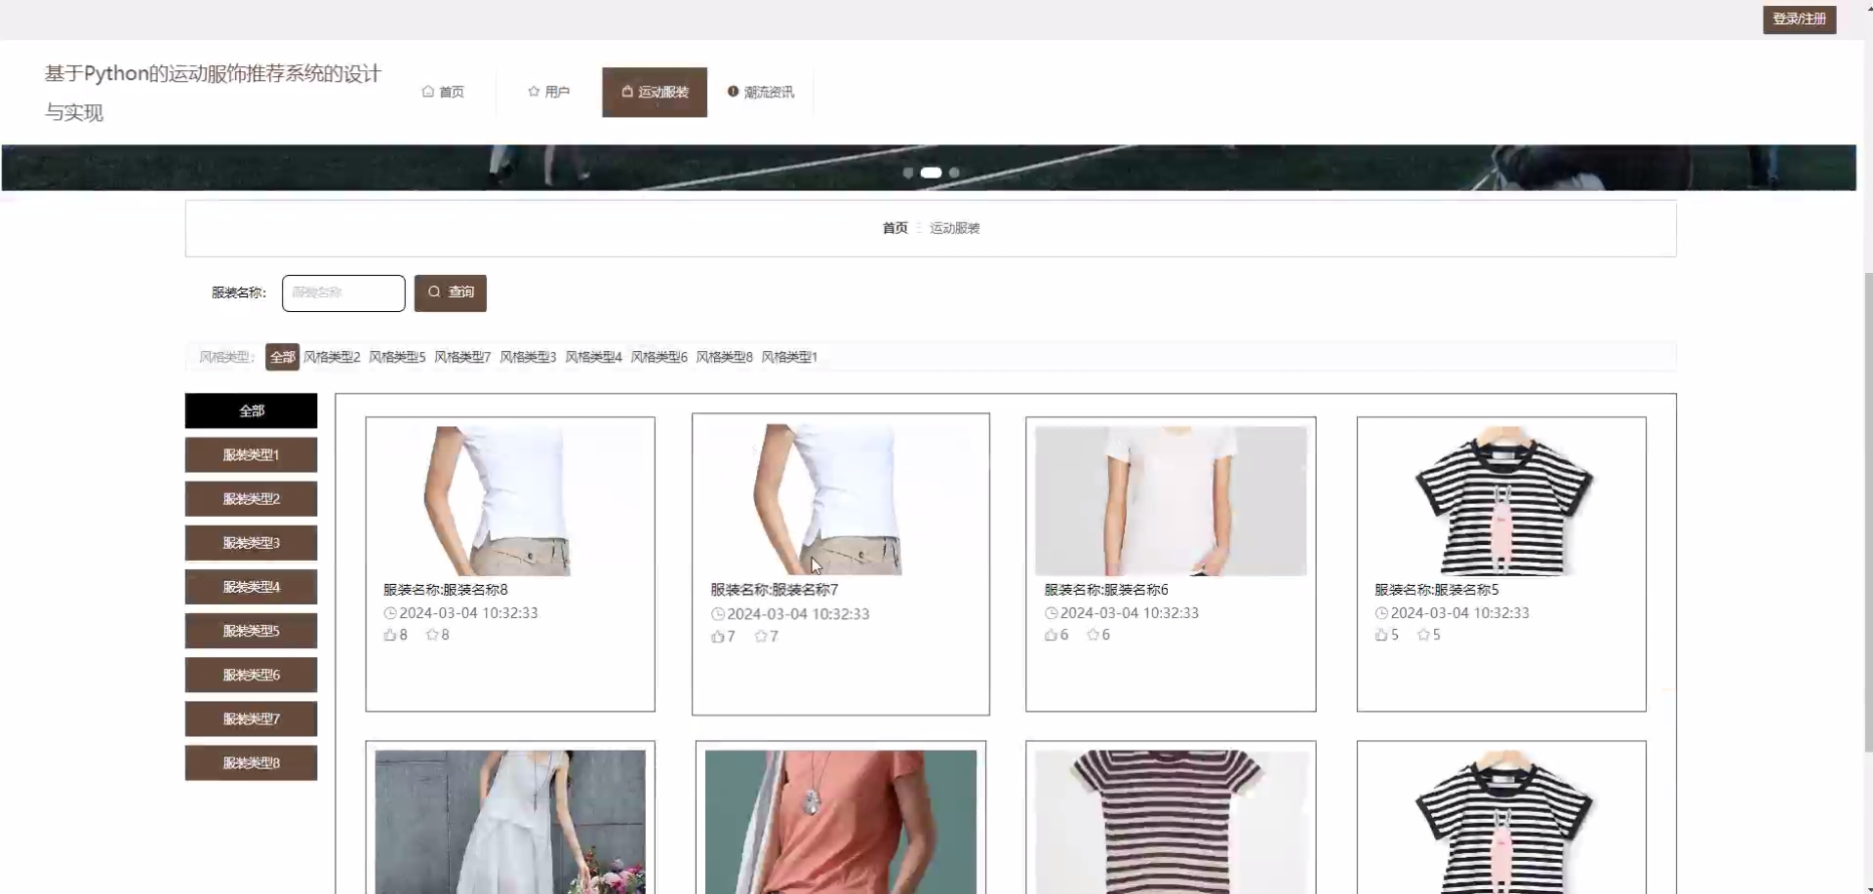Click the page vertical scrollbar

point(1867,512)
